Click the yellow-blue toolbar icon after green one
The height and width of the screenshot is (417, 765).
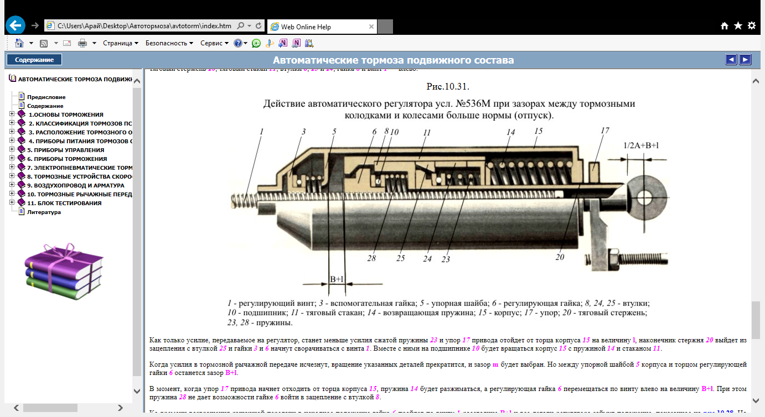[x=270, y=43]
